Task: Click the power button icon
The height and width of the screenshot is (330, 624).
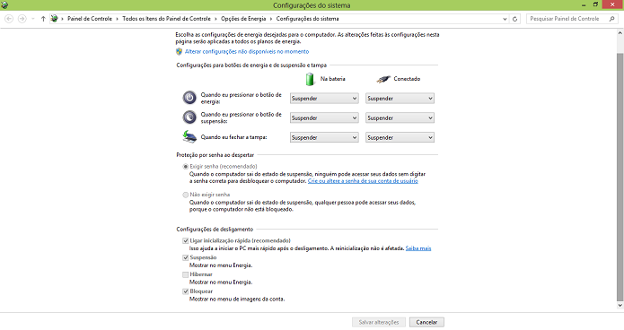Action: [x=189, y=98]
